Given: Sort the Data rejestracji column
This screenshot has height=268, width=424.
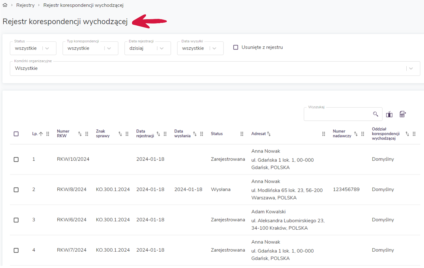Looking at the screenshot, I should click(x=158, y=134).
